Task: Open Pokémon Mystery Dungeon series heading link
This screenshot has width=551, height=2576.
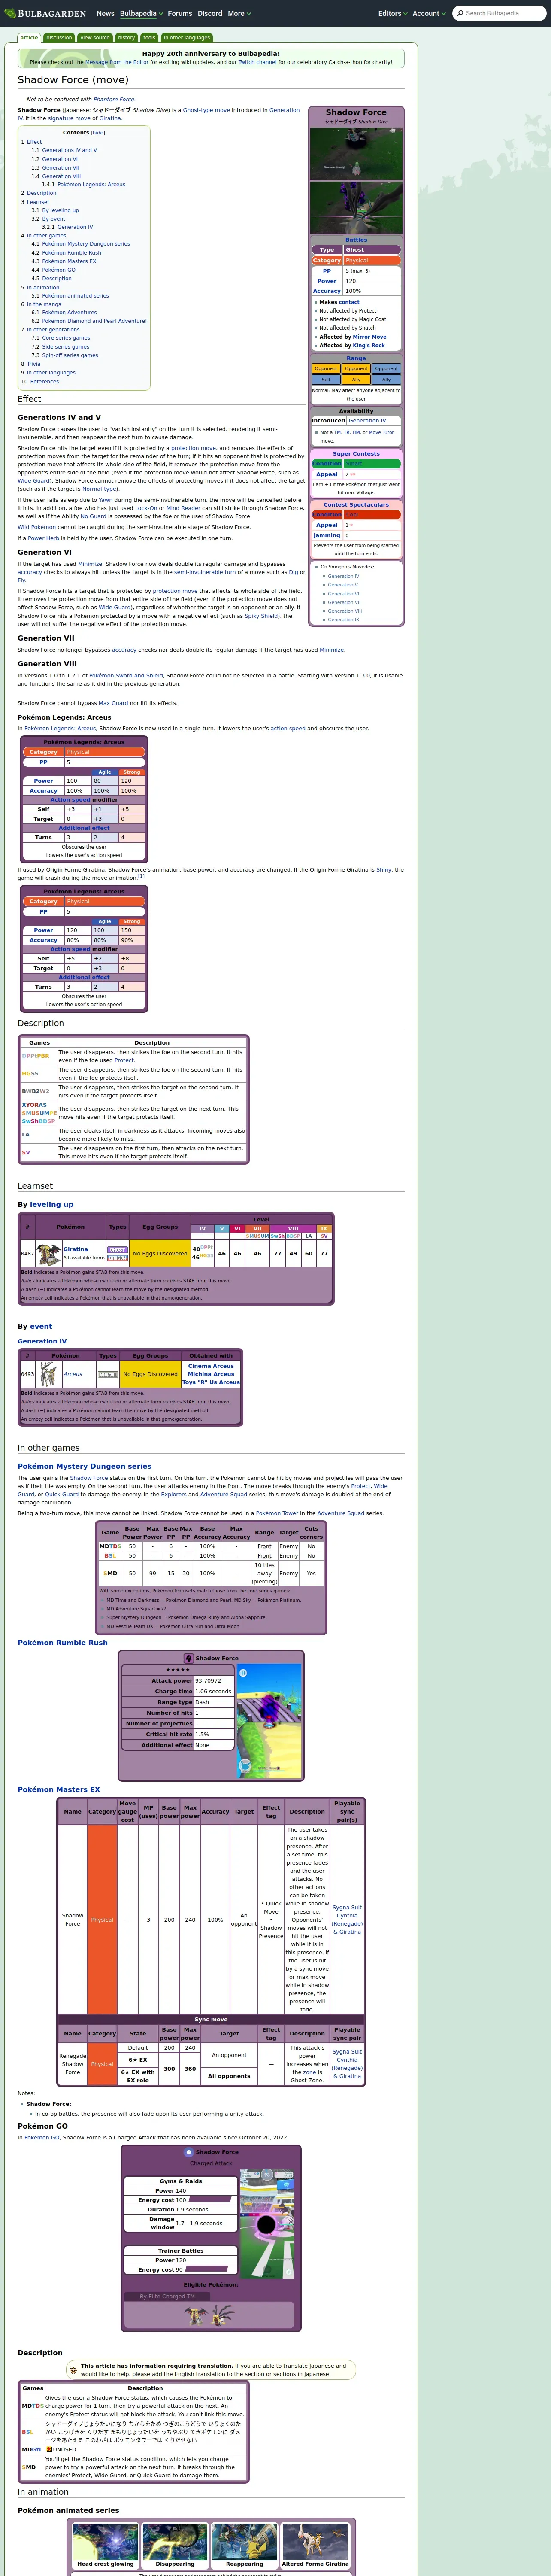Action: point(84,1466)
